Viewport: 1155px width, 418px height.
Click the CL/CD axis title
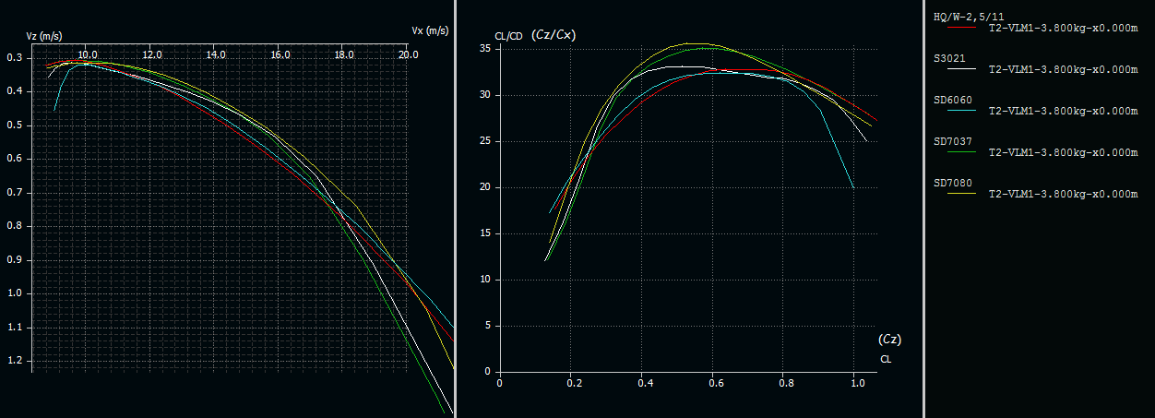509,36
